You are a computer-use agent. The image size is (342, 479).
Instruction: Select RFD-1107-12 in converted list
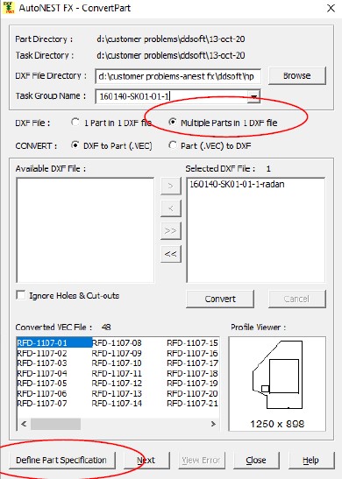click(117, 384)
